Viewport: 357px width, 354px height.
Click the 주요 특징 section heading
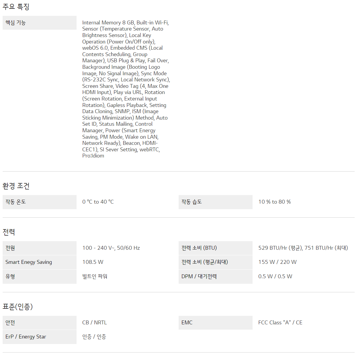tap(16, 6)
